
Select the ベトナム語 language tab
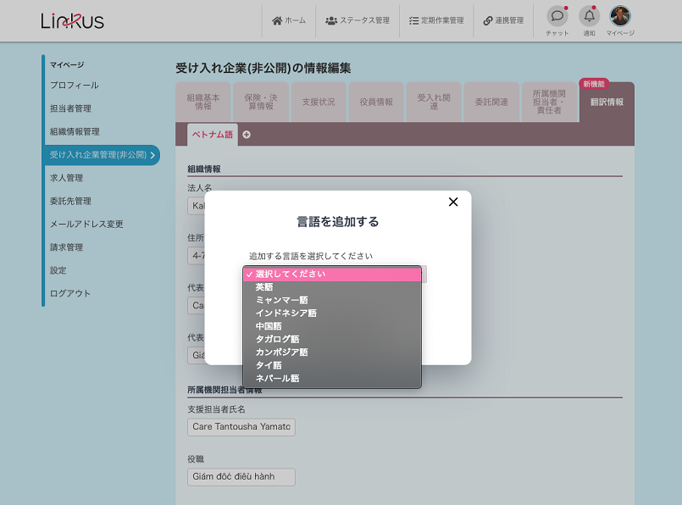(x=213, y=135)
